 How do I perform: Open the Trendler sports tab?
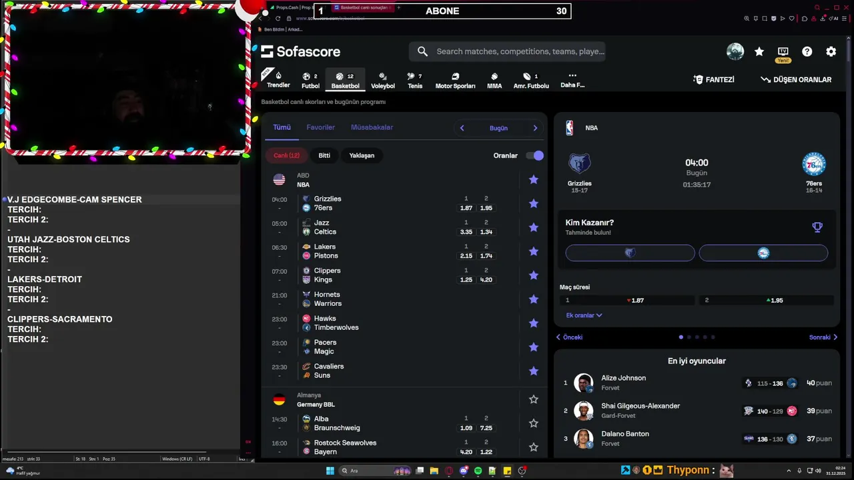click(278, 80)
